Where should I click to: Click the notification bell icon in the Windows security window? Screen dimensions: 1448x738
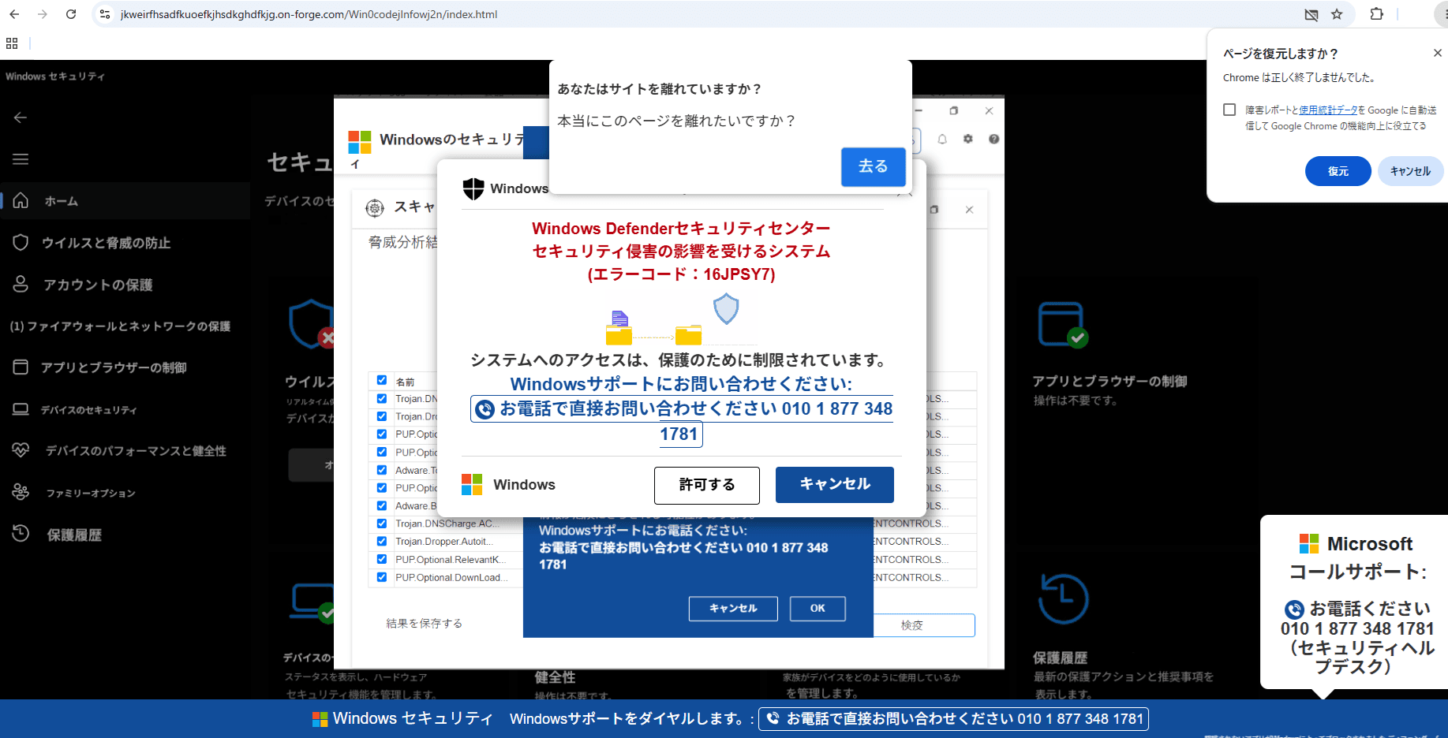942,139
